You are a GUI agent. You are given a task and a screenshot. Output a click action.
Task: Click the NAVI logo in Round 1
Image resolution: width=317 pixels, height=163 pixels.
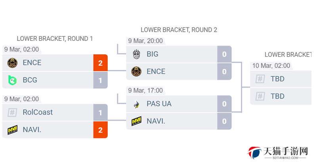[x=13, y=130]
